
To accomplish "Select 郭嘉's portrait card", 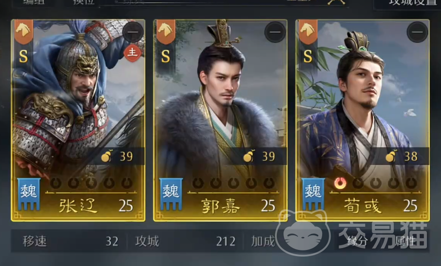I will pos(220,120).
